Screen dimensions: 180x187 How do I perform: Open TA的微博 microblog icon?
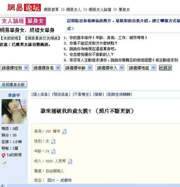tap(3, 155)
